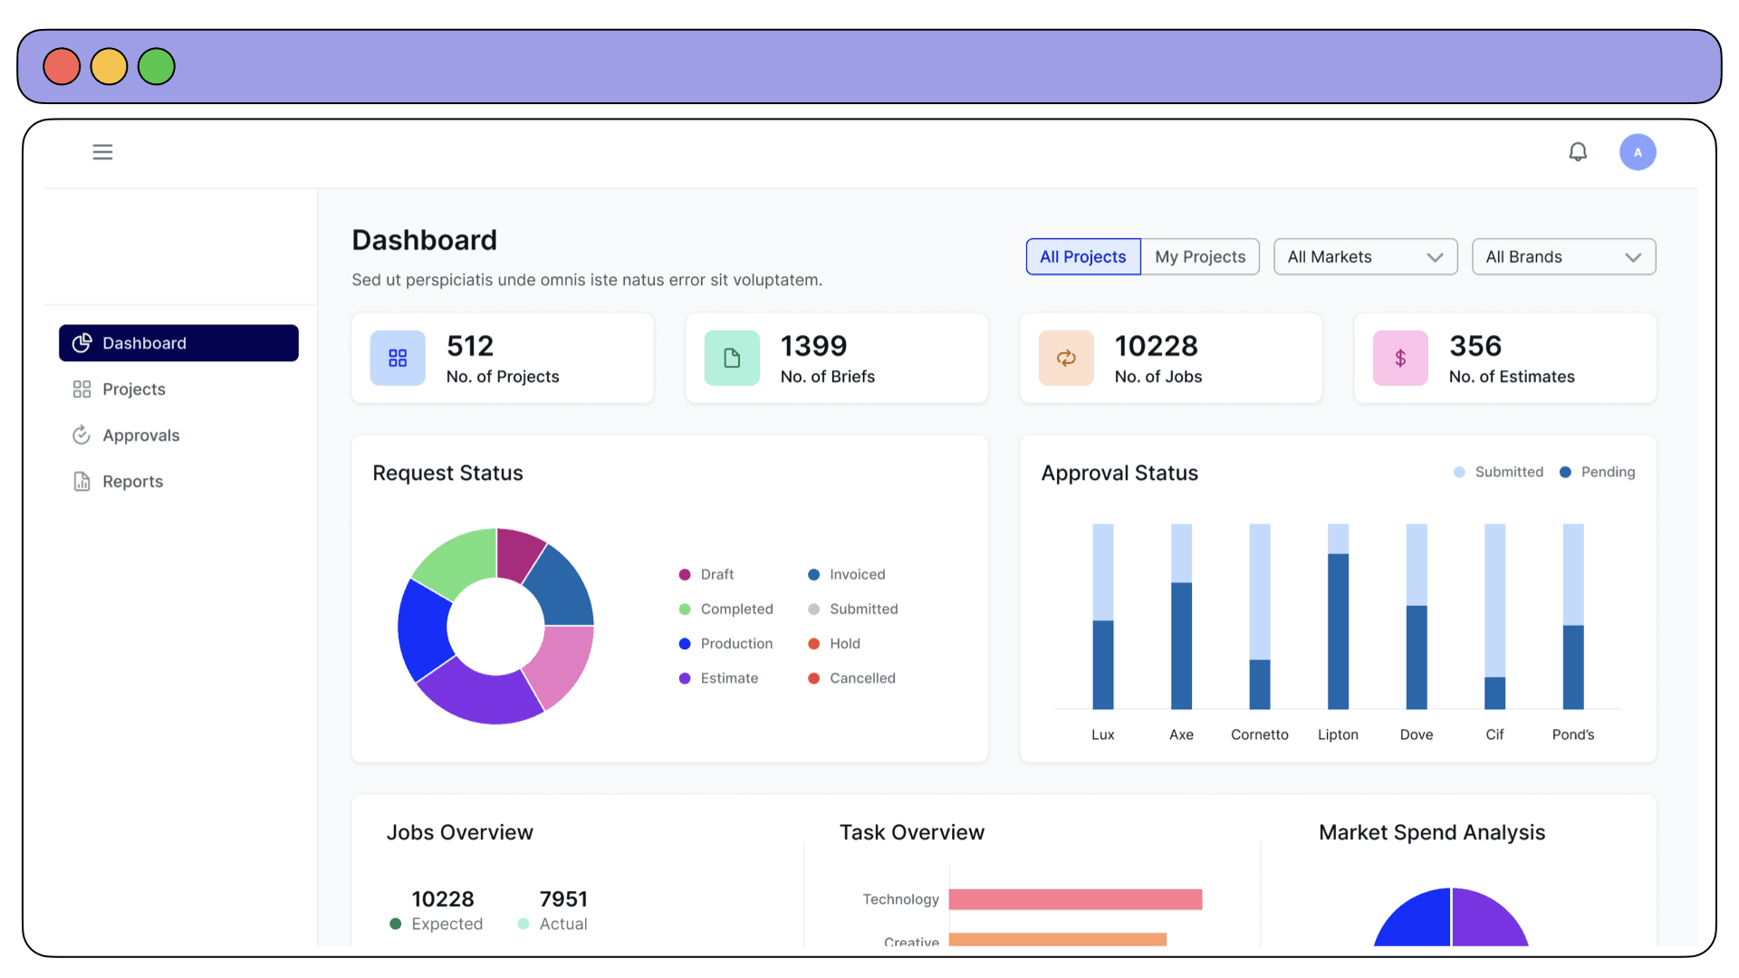Toggle the Pending series in Approval Status legend
Viewport: 1739px width, 978px height.
point(1597,472)
